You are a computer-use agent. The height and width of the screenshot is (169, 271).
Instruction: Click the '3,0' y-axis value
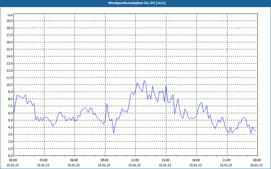[10, 134]
